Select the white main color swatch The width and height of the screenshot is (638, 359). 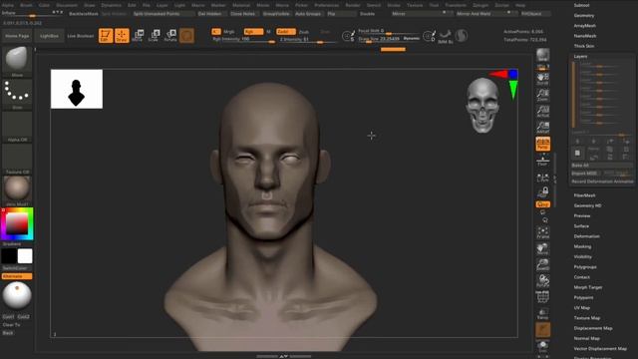pos(25,256)
